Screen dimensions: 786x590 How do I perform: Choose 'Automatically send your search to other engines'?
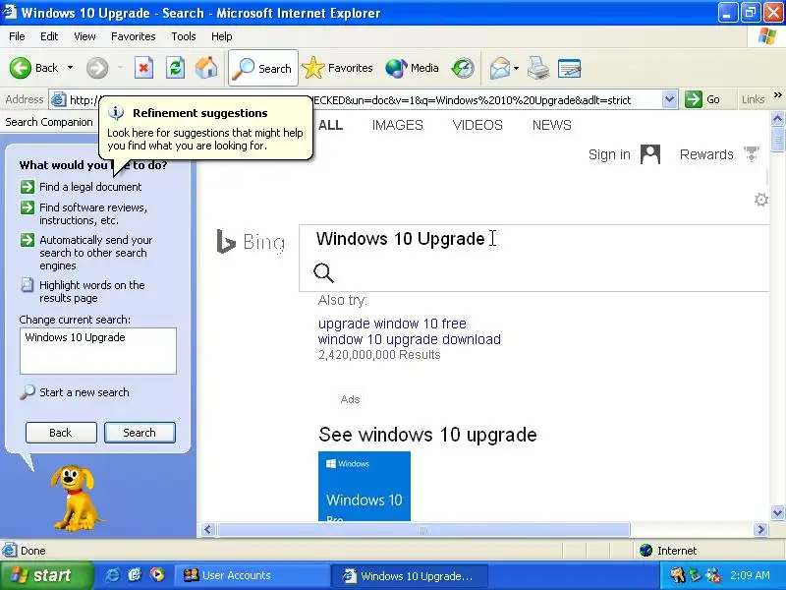click(95, 253)
